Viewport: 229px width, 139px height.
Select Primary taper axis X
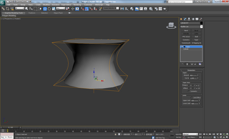coord(189,85)
